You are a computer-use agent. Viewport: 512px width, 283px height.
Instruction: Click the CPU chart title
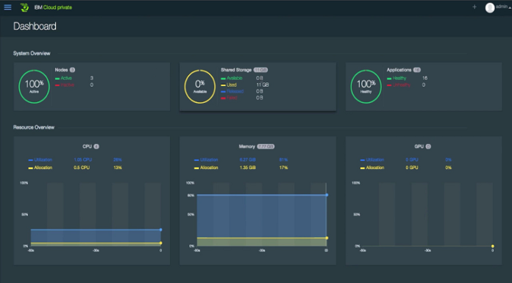[88, 146]
